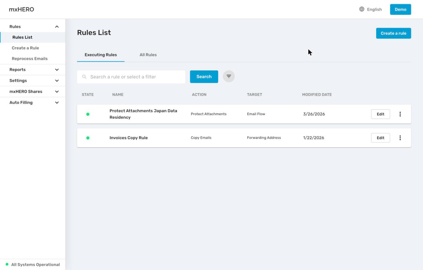Click the Create a rule button
Screen dimensions: 423x270
pos(393,33)
